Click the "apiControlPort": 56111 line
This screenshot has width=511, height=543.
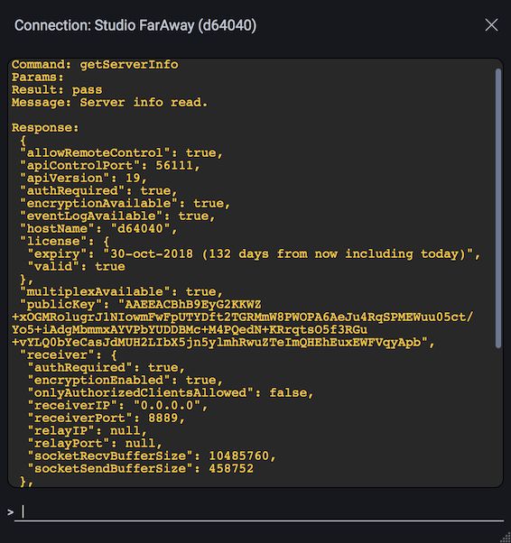point(110,166)
